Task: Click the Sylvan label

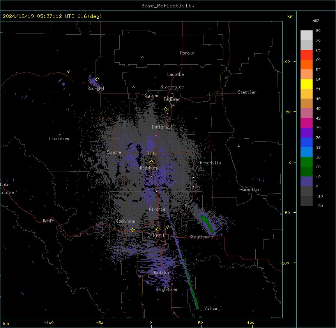Action: tap(152, 95)
